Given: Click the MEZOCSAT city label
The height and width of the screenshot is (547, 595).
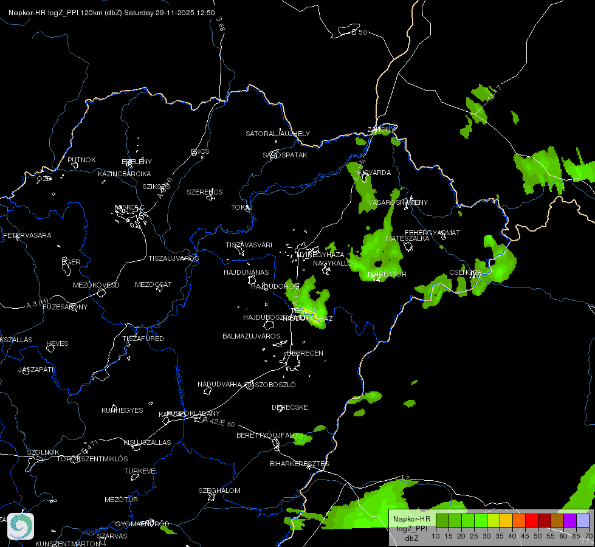Looking at the screenshot, I should point(153,284).
